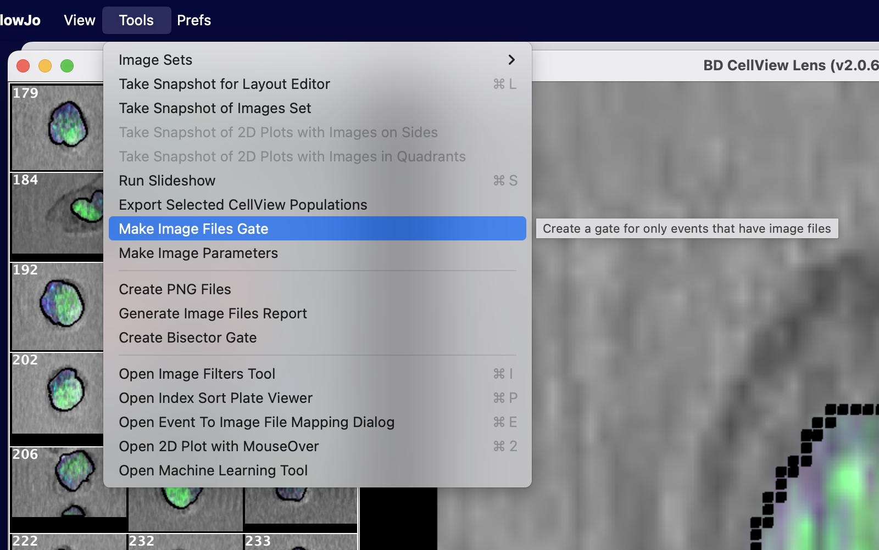Open 2D Plot with MouseOver
This screenshot has height=550, width=879.
[318, 446]
